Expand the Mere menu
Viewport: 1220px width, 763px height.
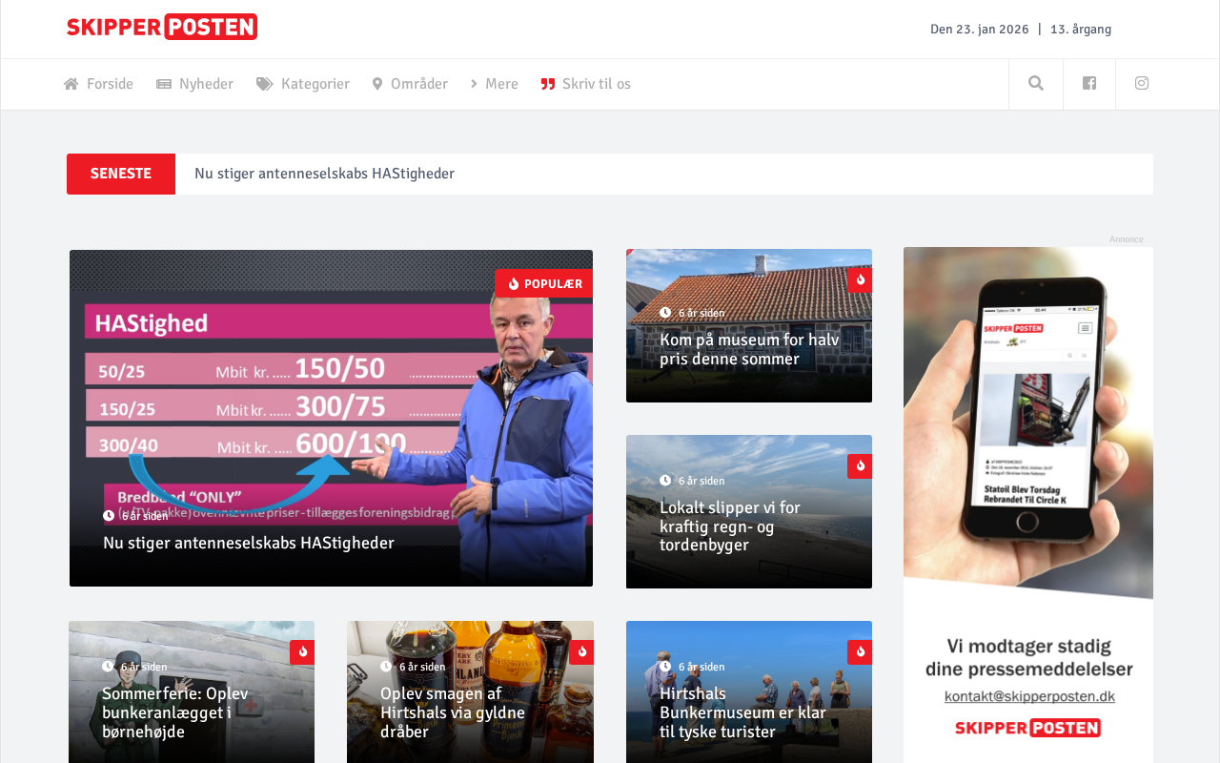click(x=494, y=84)
